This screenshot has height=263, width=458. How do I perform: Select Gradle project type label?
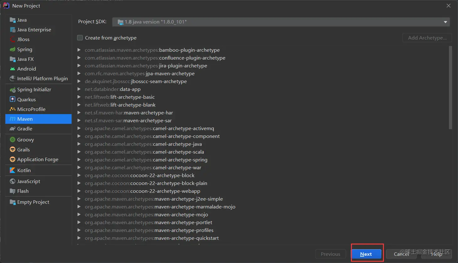tap(25, 129)
